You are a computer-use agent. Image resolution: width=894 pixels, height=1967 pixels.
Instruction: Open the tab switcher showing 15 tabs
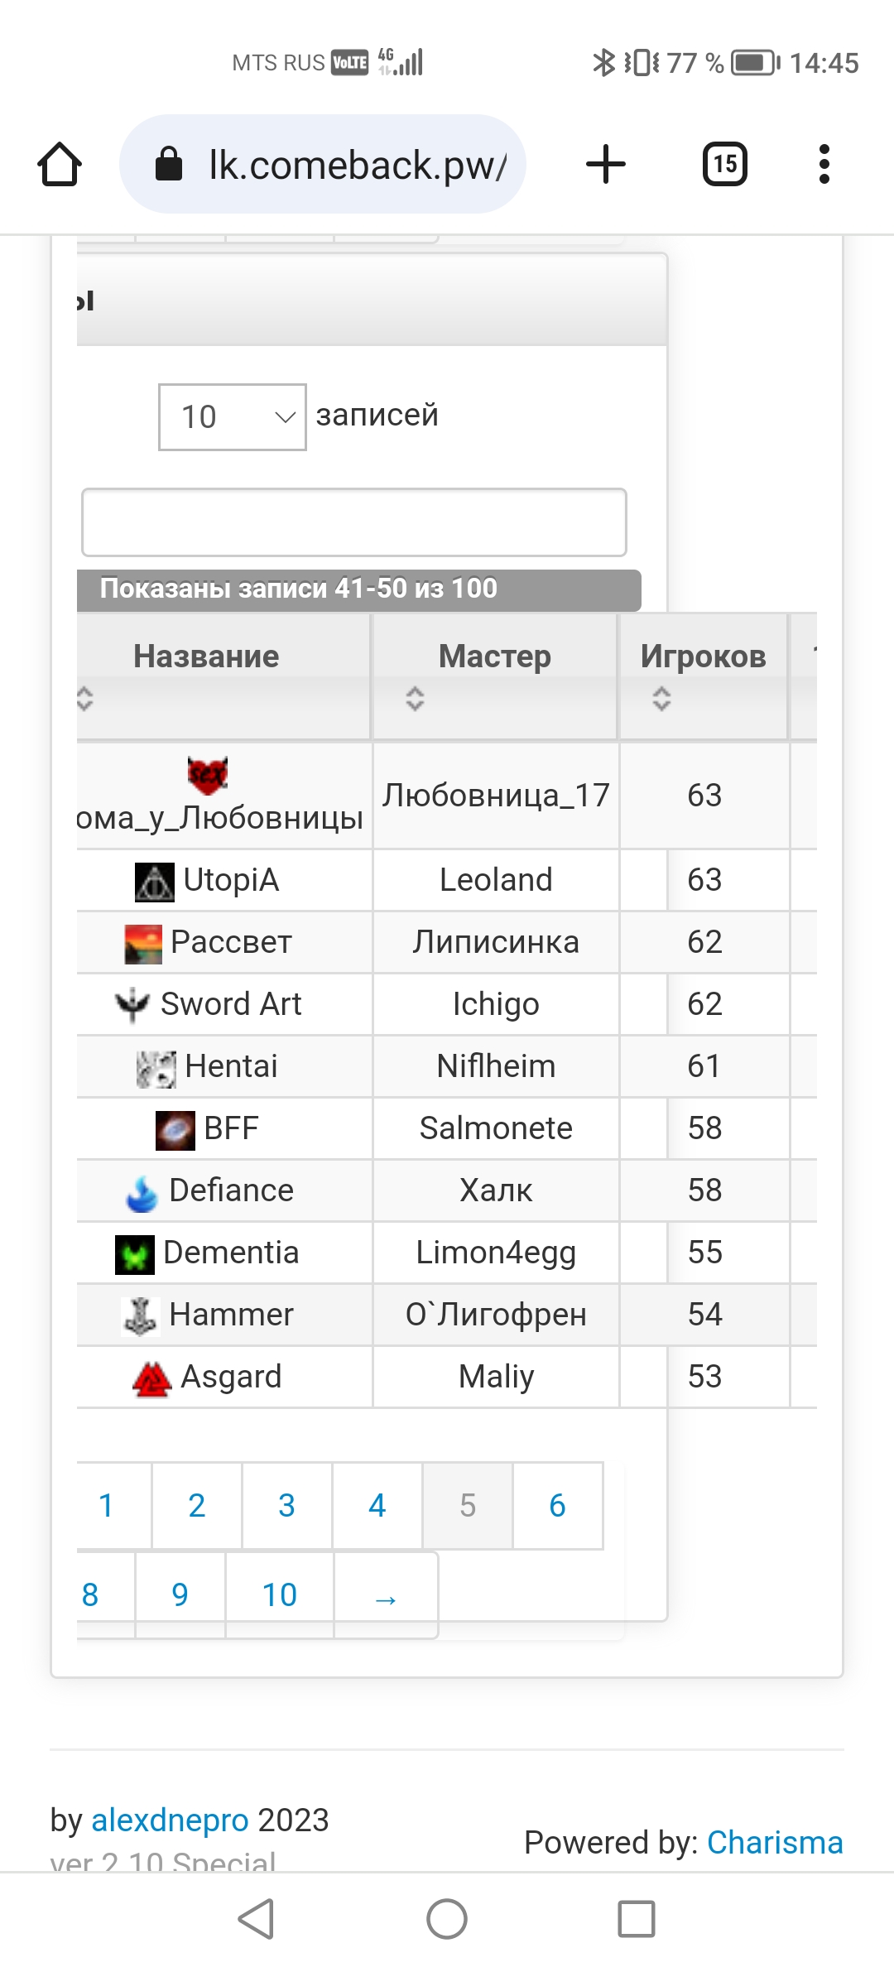click(x=724, y=164)
